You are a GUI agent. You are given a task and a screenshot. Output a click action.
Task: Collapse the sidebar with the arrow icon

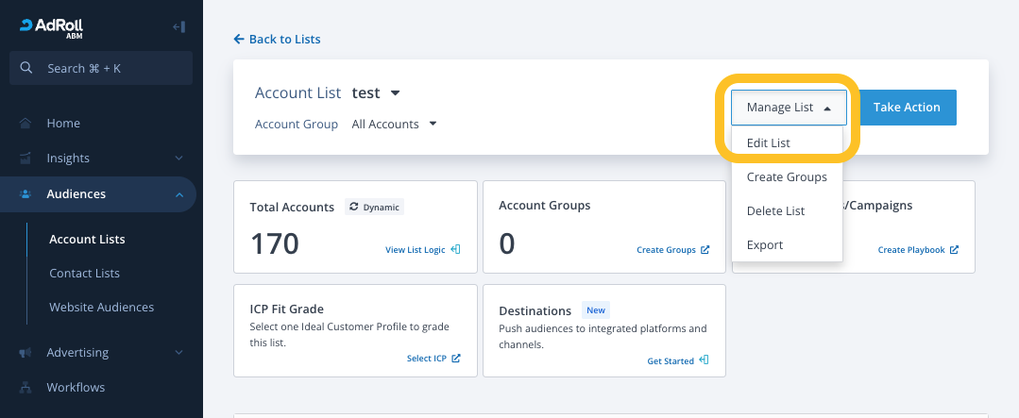coord(178,27)
